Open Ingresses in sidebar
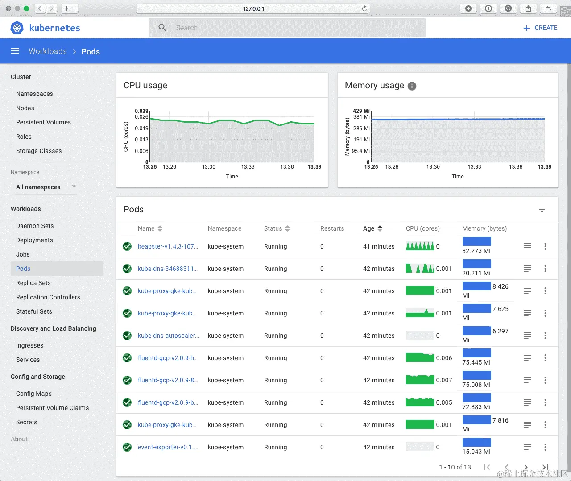 click(29, 345)
